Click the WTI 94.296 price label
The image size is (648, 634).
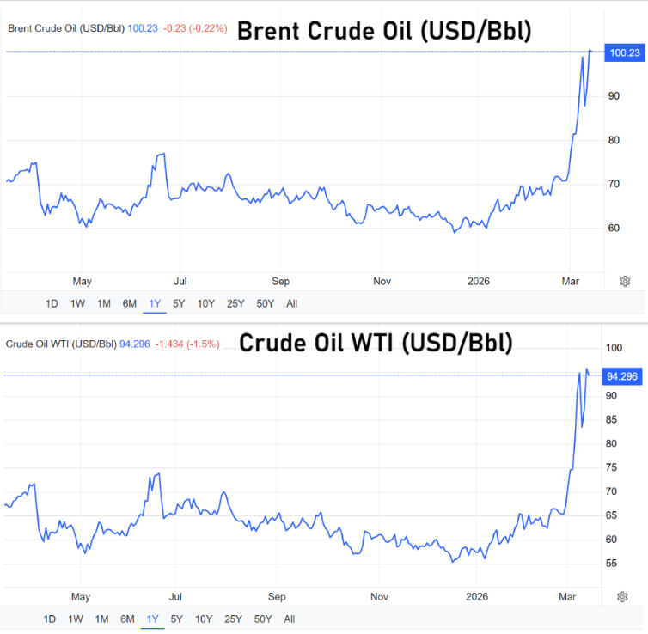click(624, 375)
